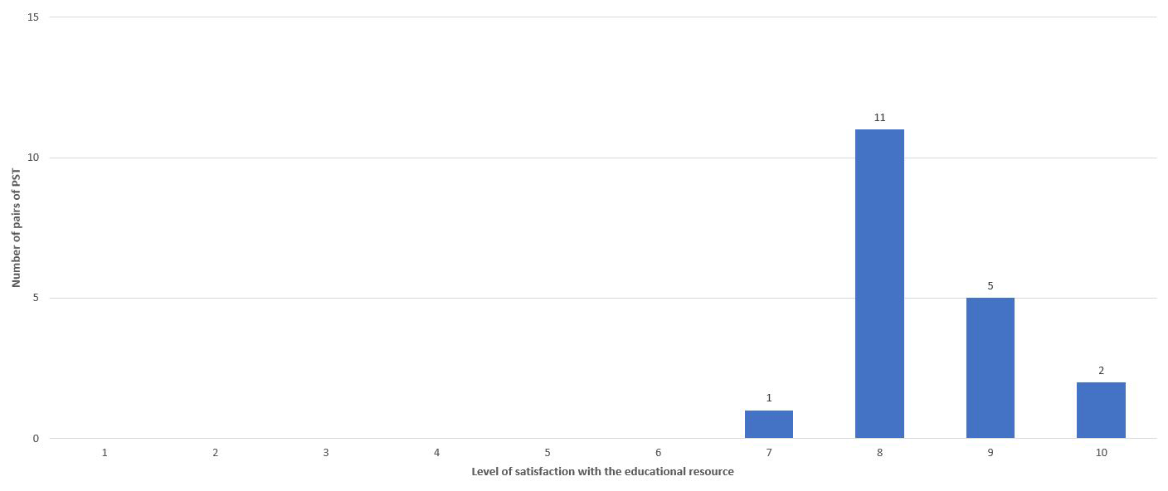Click the tallest blue bar for level 8
The width and height of the screenshot is (1168, 491).
pos(879,284)
